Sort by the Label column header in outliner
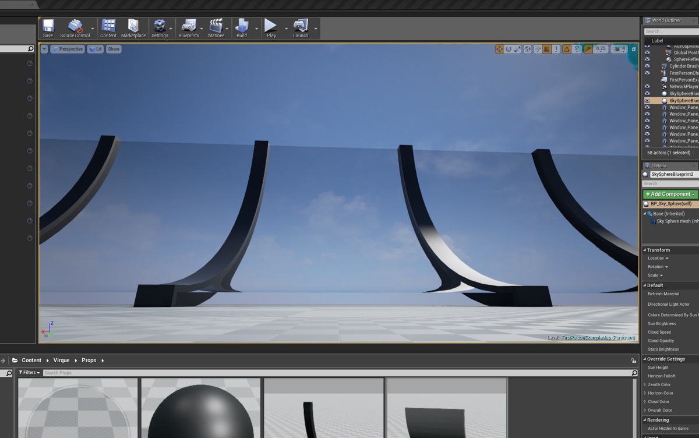Screen dimensions: 699x438 (657, 41)
